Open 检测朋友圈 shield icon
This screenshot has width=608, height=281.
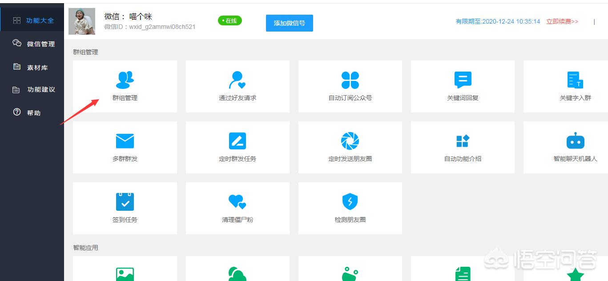click(350, 202)
